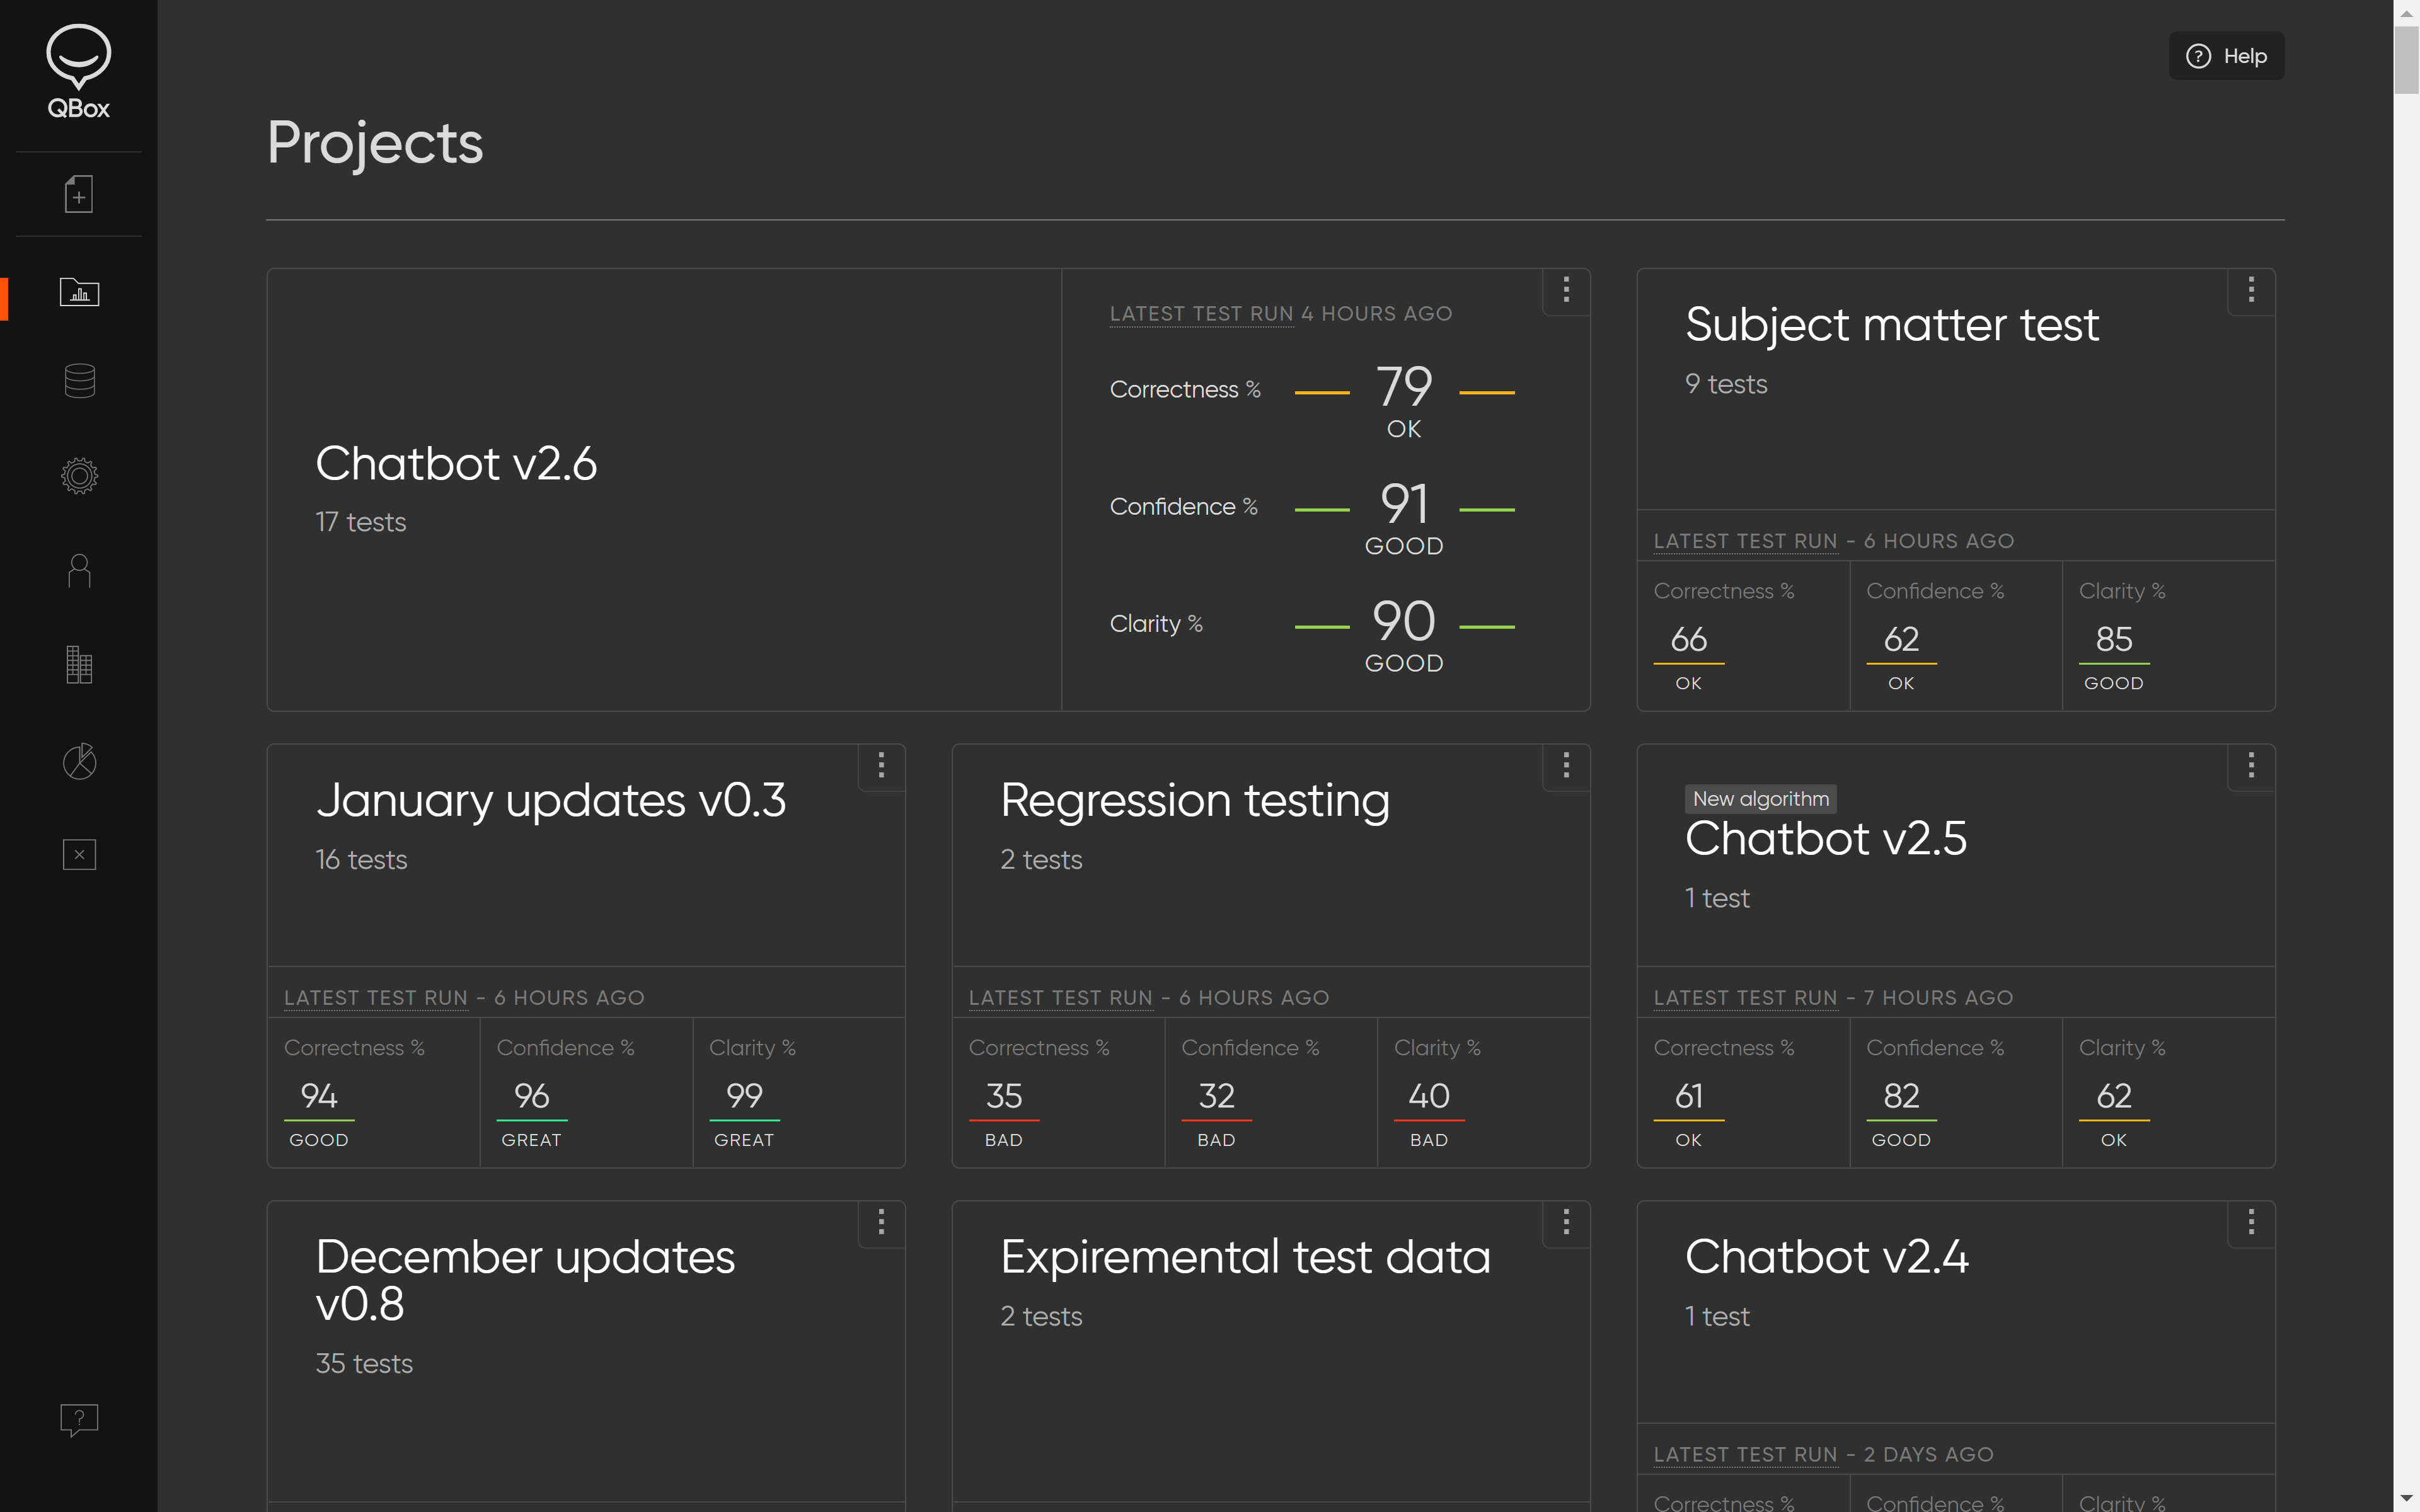This screenshot has height=1512, width=2420.
Task: Open the database stack icon
Action: (x=79, y=381)
